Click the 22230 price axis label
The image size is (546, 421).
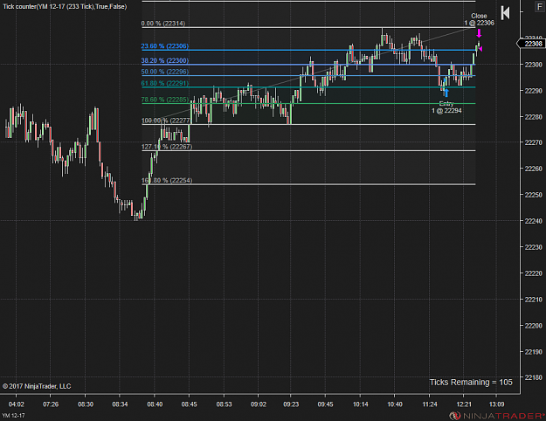coord(534,247)
